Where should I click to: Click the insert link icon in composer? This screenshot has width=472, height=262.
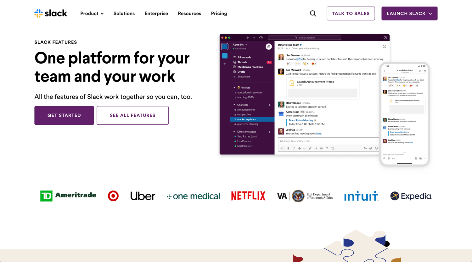tap(310, 148)
